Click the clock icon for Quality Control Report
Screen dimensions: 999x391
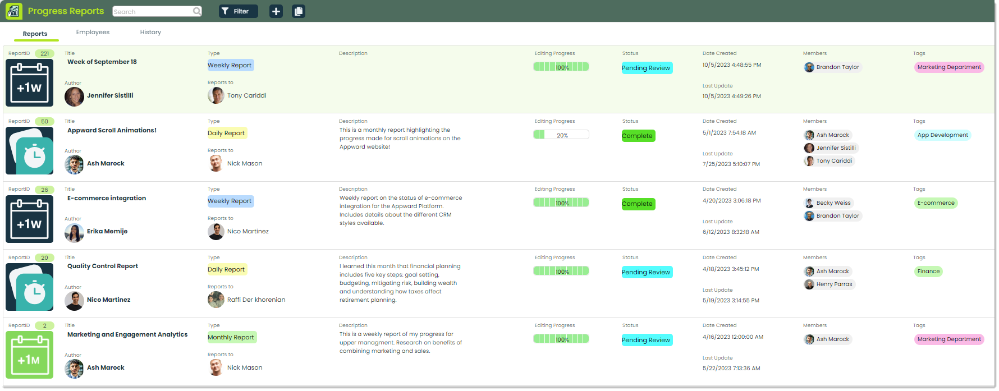[29, 287]
